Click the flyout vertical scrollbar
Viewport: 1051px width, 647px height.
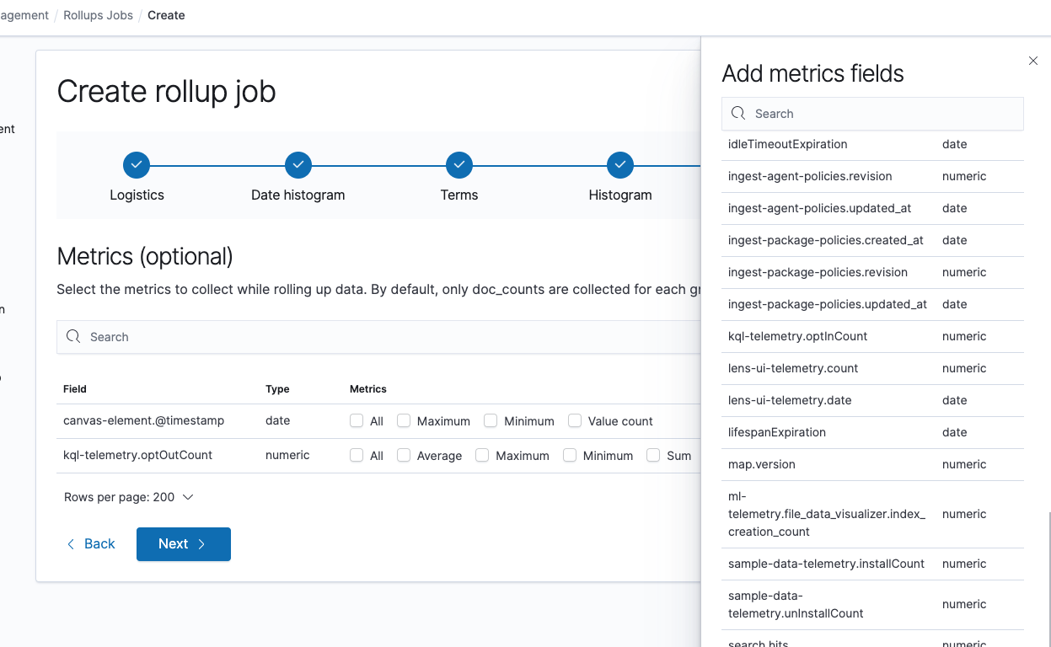coord(1048,581)
